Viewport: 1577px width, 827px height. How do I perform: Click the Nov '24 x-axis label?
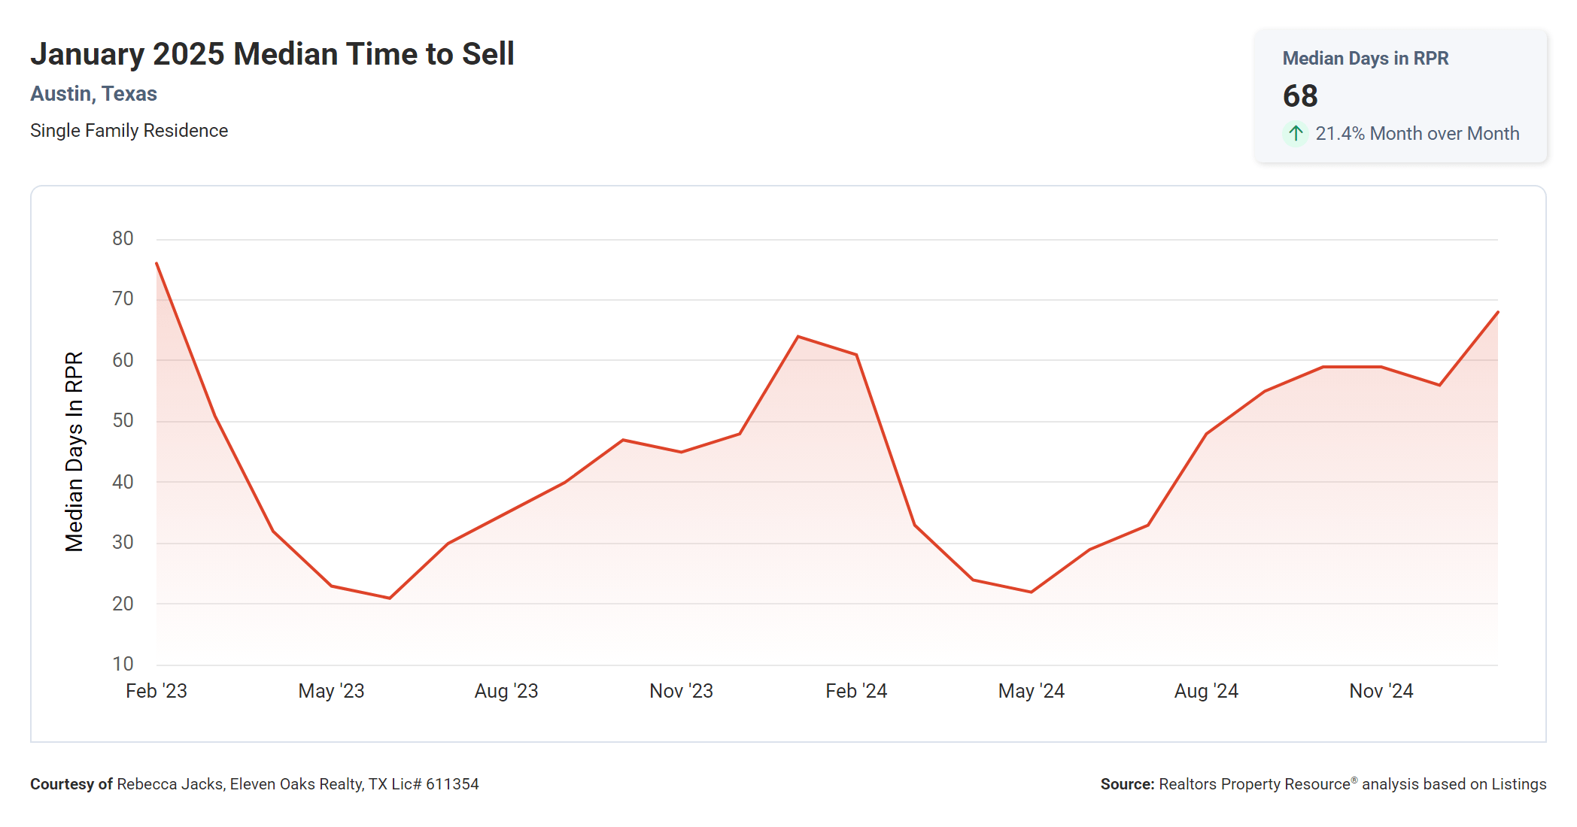coord(1381,691)
